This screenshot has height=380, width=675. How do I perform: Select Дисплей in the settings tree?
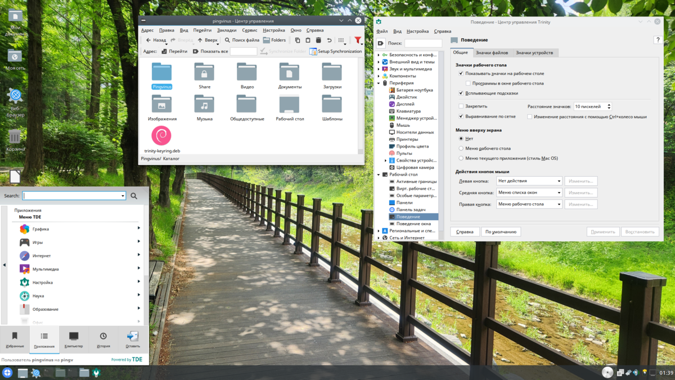[405, 104]
